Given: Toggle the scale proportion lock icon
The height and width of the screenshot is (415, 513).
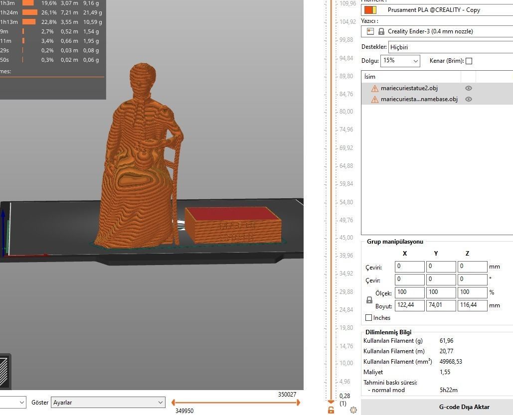Looking at the screenshot, I should pyautogui.click(x=369, y=300).
